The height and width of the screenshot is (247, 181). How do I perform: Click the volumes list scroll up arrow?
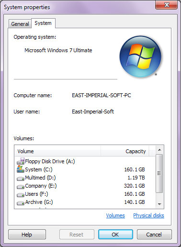tap(159, 150)
